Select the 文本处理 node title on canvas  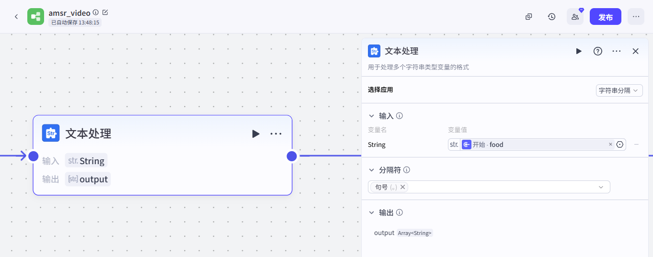[x=89, y=134]
